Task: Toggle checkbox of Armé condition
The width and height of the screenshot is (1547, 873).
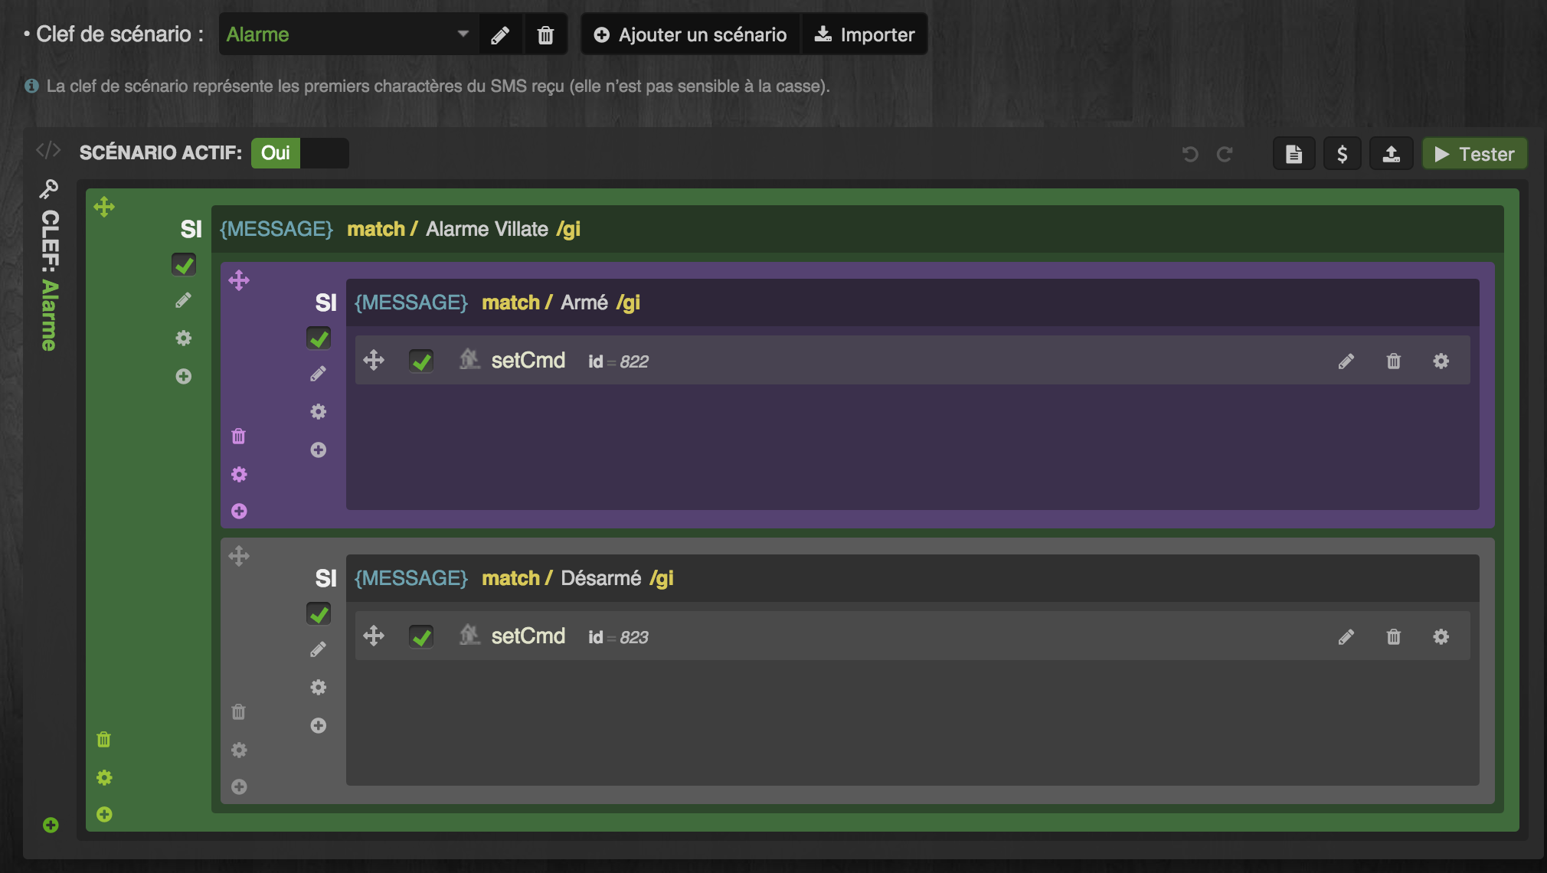Action: 319,338
